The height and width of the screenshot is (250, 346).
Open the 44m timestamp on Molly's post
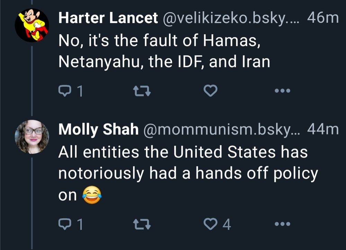[322, 129]
